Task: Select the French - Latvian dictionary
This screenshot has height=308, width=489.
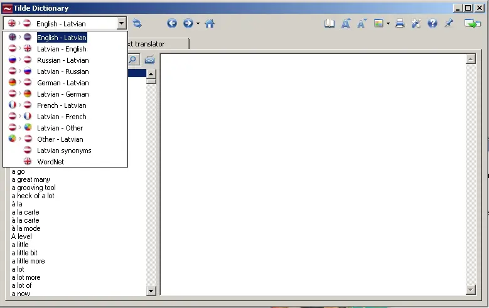Action: point(65,105)
